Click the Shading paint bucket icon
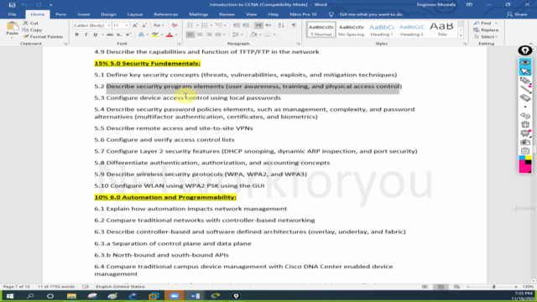537x302 pixels. [x=253, y=34]
